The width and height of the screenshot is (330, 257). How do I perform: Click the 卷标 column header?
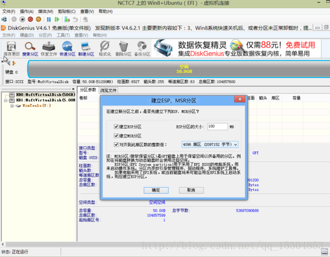(x=84, y=98)
